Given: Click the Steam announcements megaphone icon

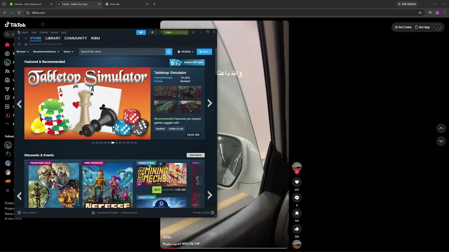Looking at the screenshot, I should click(141, 33).
